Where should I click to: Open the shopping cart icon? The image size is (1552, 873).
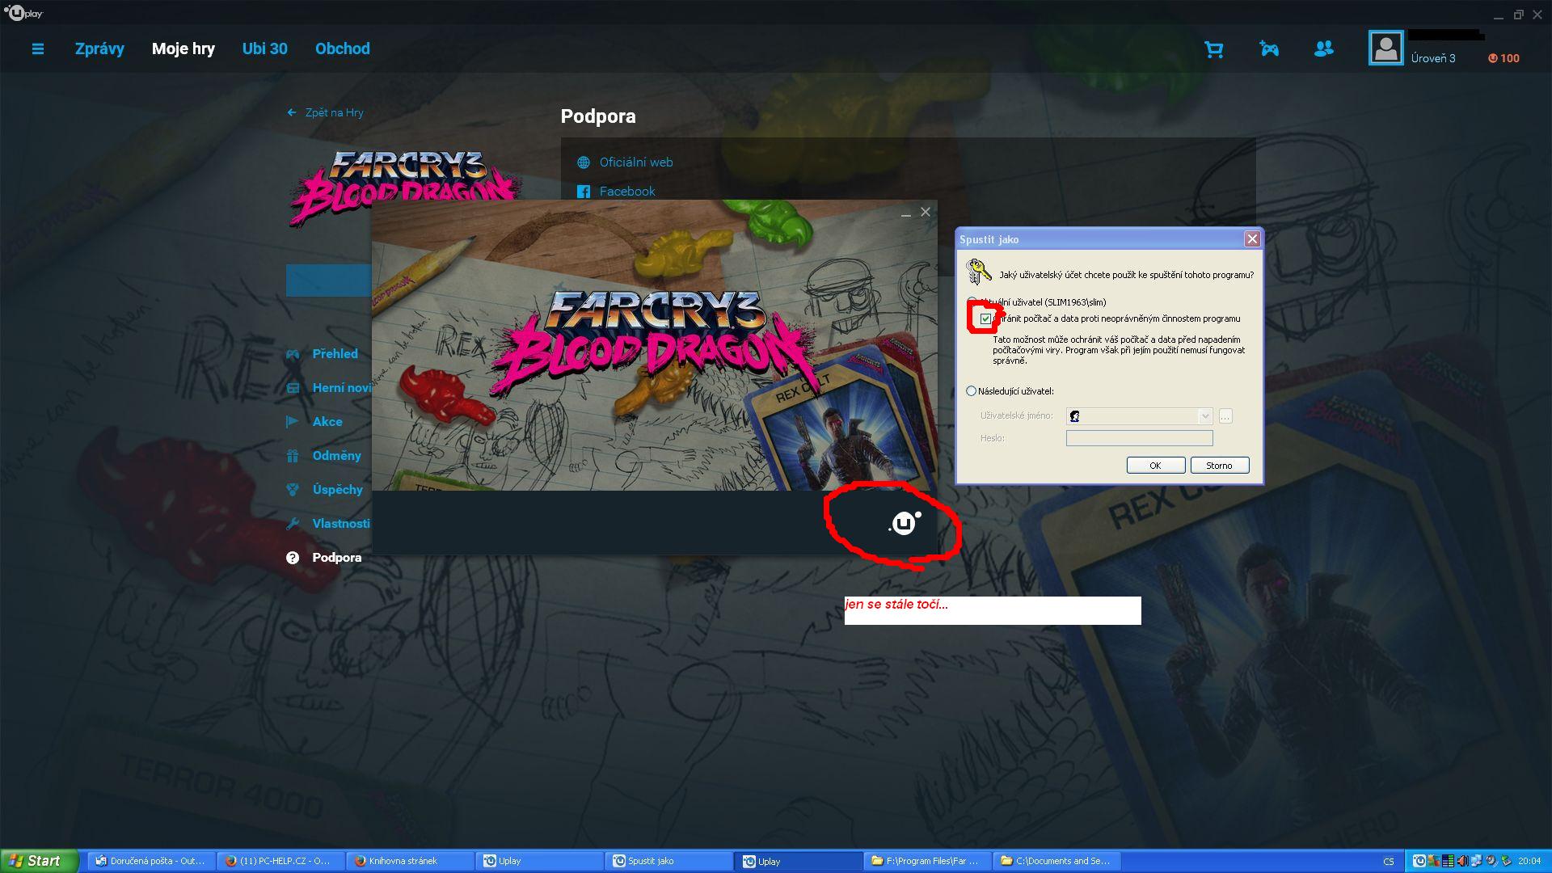[x=1213, y=50]
